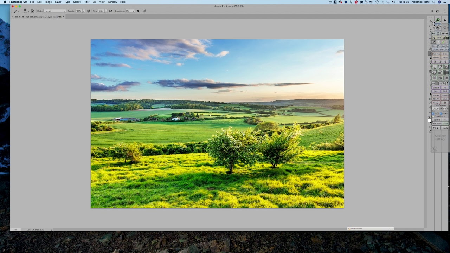Open the brush size preset picker
Viewport: 450px width, 253px height.
(x=26, y=11)
